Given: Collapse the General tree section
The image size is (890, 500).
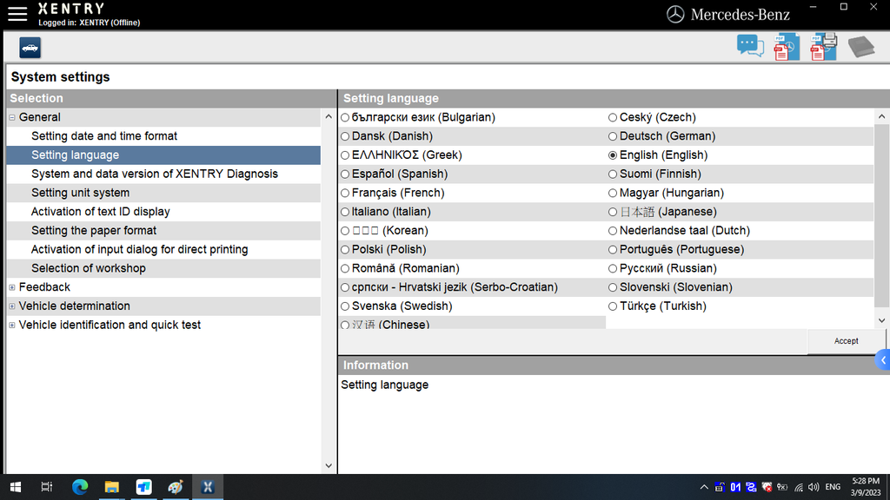Looking at the screenshot, I should coord(12,117).
